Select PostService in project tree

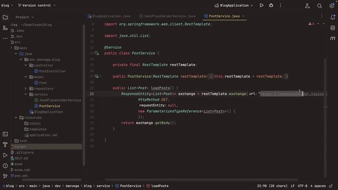47,106
